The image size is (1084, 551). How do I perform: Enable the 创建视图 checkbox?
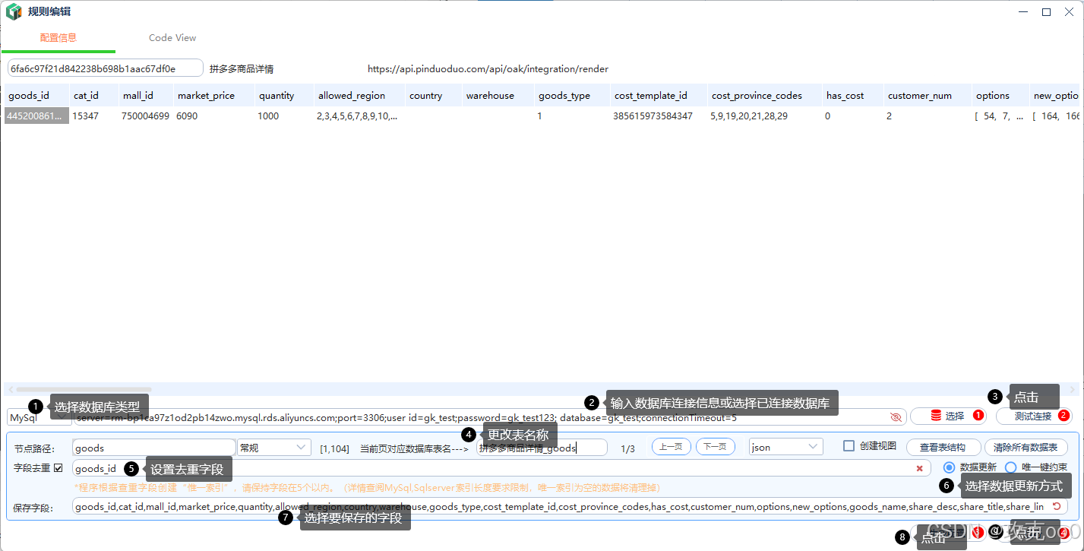[x=849, y=446]
